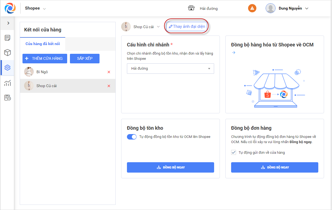332x210 pixels.
Task: Click the Hải đường branch name in header
Action: 209,8
